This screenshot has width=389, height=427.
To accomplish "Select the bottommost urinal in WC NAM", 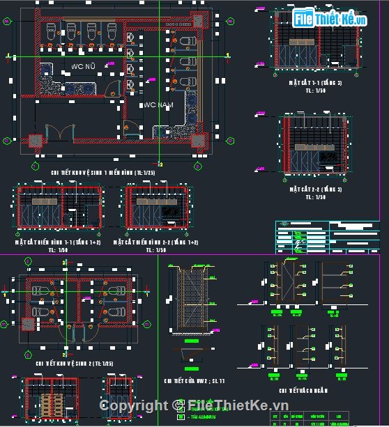I will (x=130, y=85).
